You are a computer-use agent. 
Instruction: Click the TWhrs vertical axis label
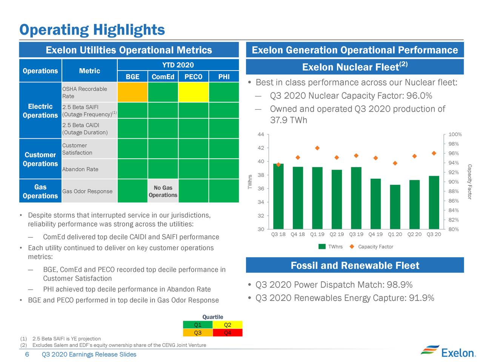pos(250,182)
